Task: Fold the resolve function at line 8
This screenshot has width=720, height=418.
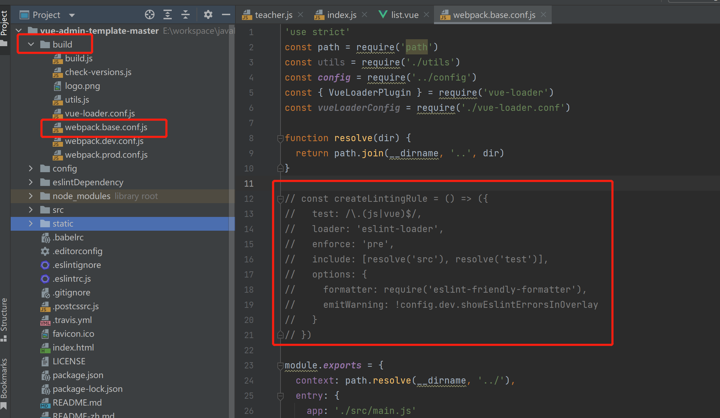Action: (280, 138)
